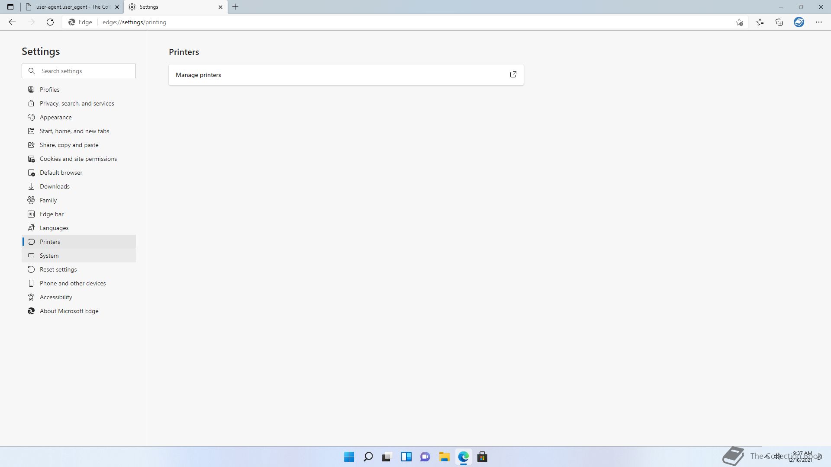
Task: Open the Settings and more menu
Action: point(818,22)
